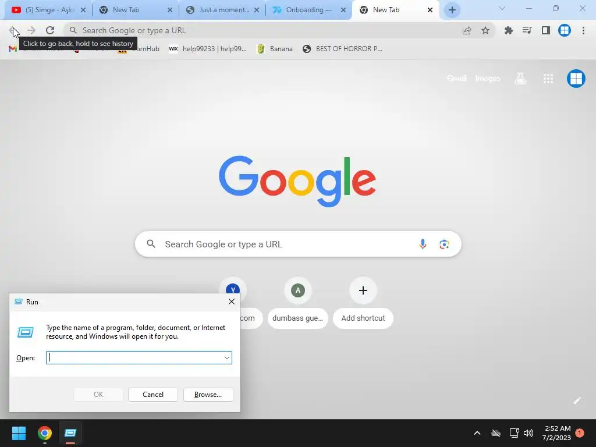The height and width of the screenshot is (447, 596).
Task: Open Chrome profile avatar in toolbar
Action: point(565,30)
